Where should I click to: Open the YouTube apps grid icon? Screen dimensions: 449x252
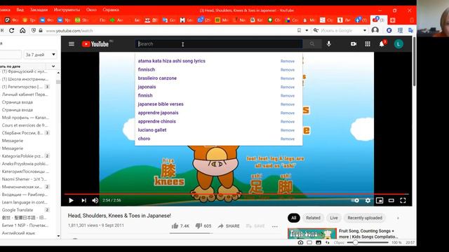[368, 43]
